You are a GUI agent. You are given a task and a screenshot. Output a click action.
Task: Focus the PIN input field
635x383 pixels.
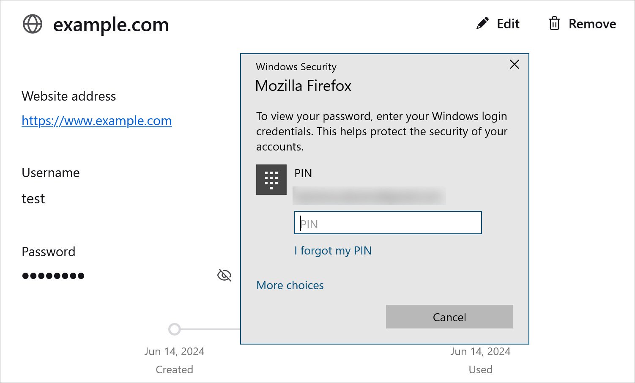388,223
